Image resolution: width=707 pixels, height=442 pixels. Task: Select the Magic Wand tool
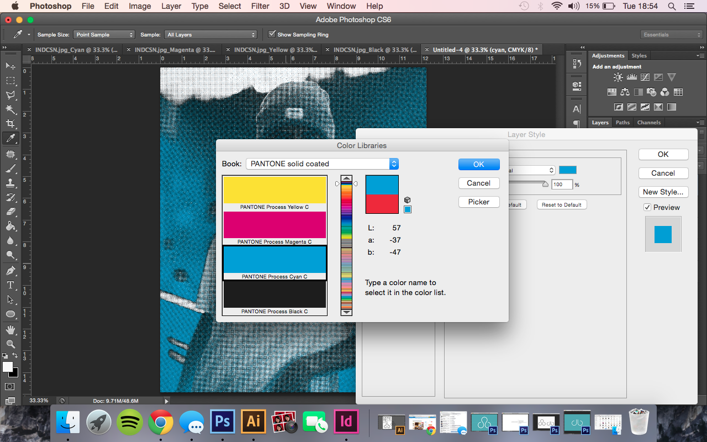[x=10, y=109]
